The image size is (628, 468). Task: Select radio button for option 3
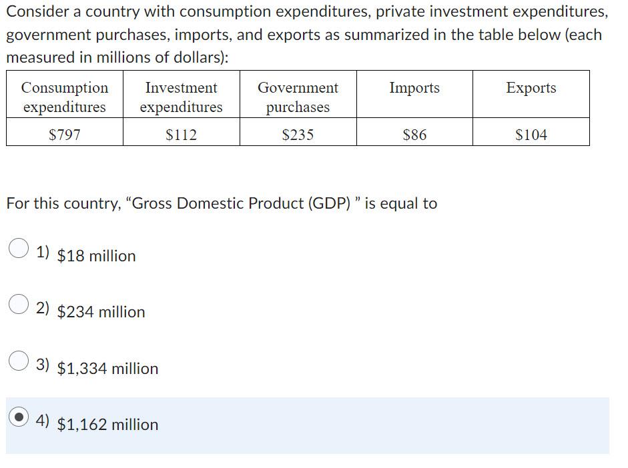18,362
